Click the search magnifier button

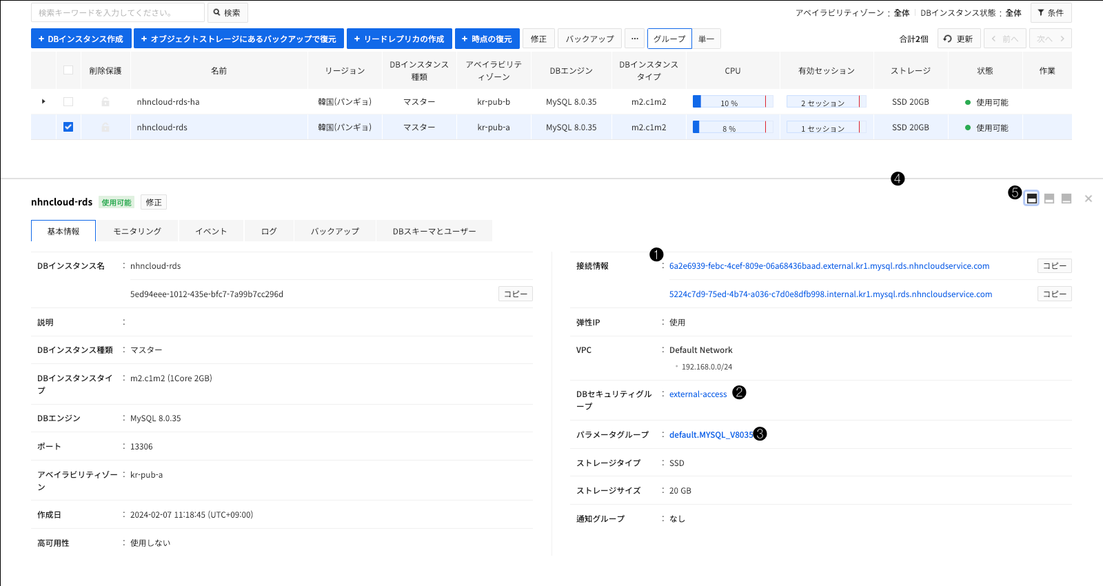pyautogui.click(x=227, y=12)
